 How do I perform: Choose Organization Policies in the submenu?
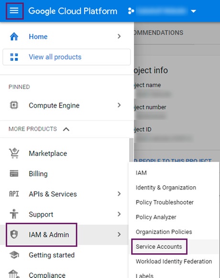[x=164, y=232]
